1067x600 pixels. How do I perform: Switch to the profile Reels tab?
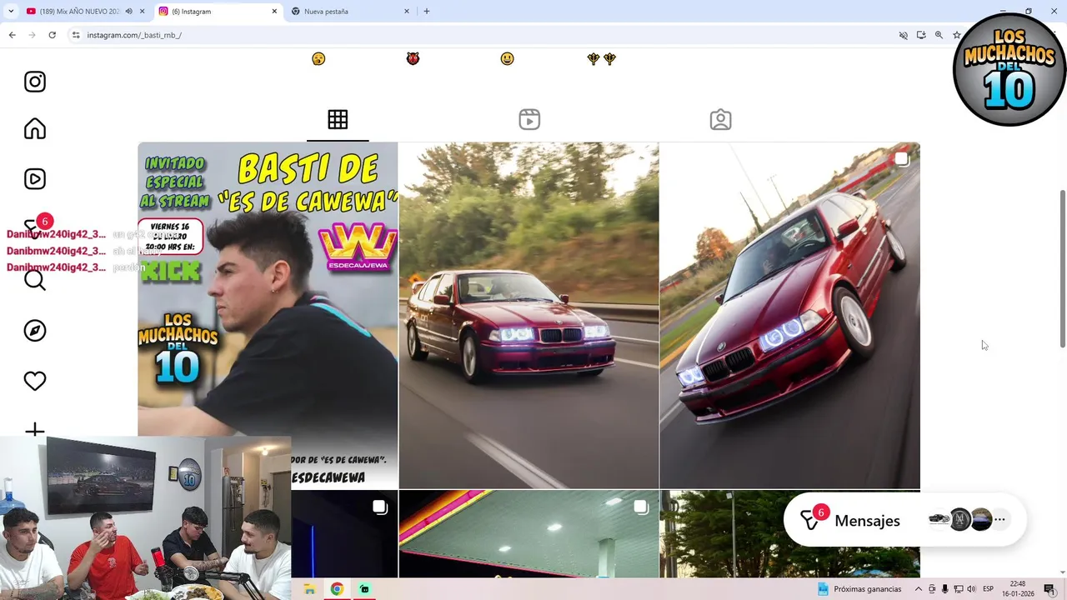529,119
